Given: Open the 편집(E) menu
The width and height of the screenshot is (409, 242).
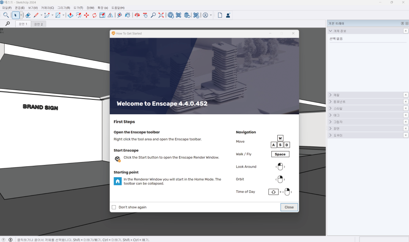Looking at the screenshot, I should 19,8.
